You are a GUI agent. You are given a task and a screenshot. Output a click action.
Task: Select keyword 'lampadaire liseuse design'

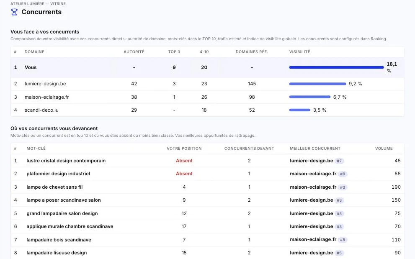[57, 253]
